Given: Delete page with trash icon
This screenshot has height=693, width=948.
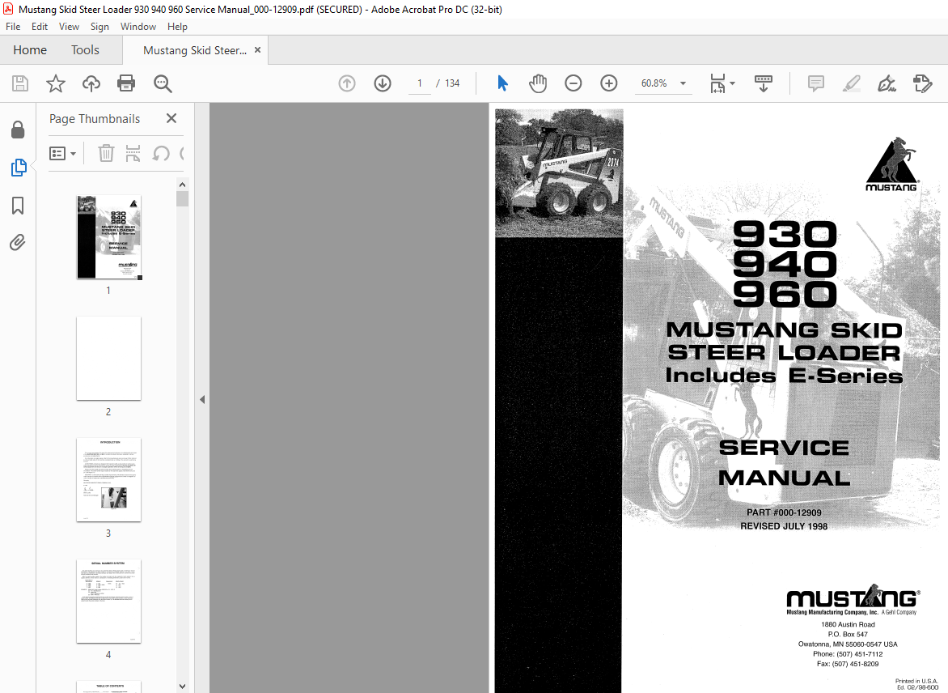Looking at the screenshot, I should [107, 154].
